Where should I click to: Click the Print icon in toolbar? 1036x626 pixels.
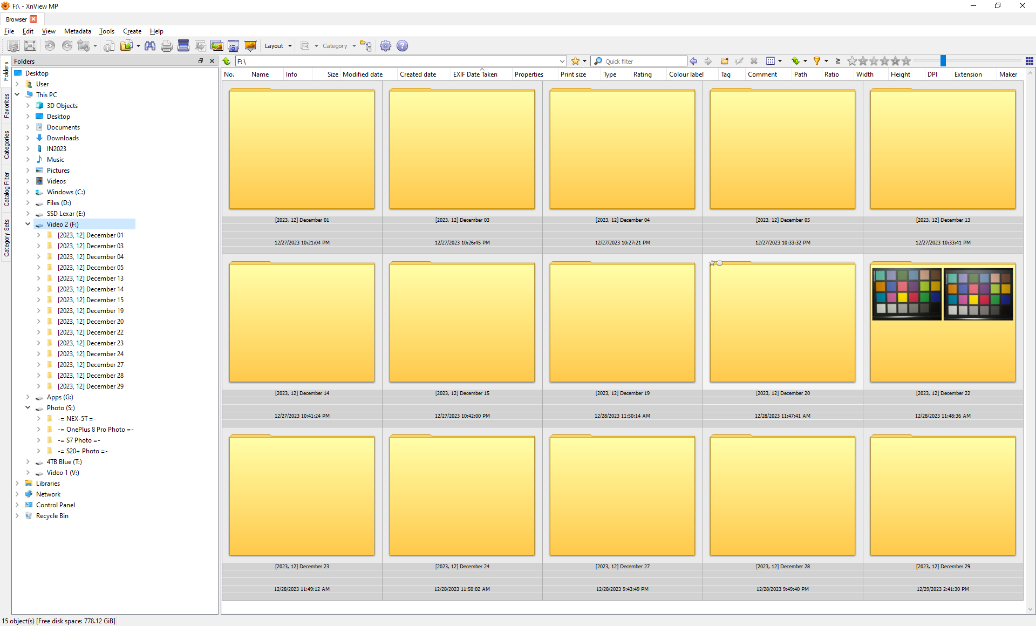pos(167,46)
